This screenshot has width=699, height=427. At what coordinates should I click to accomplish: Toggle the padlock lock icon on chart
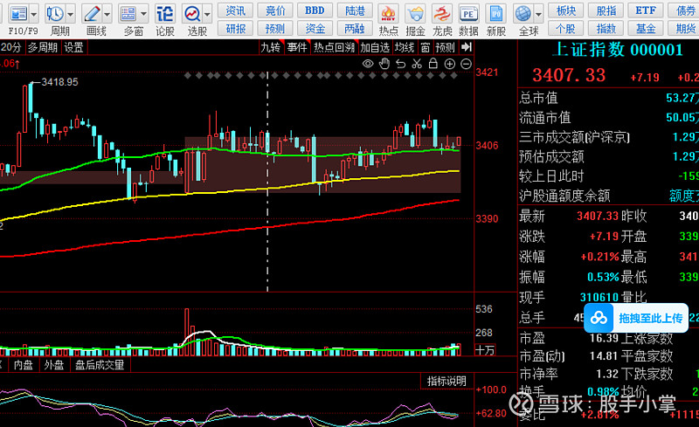point(433,64)
